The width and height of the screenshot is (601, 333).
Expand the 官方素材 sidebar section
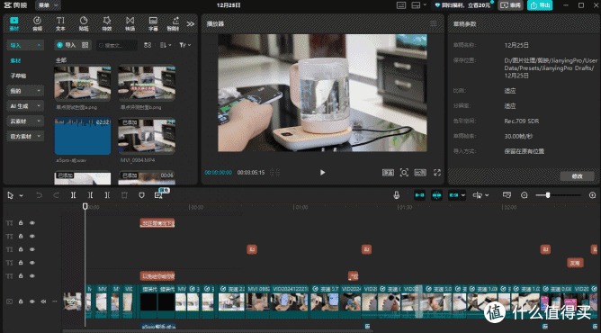[25, 136]
